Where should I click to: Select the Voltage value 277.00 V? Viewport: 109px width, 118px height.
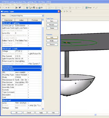point(21,51)
